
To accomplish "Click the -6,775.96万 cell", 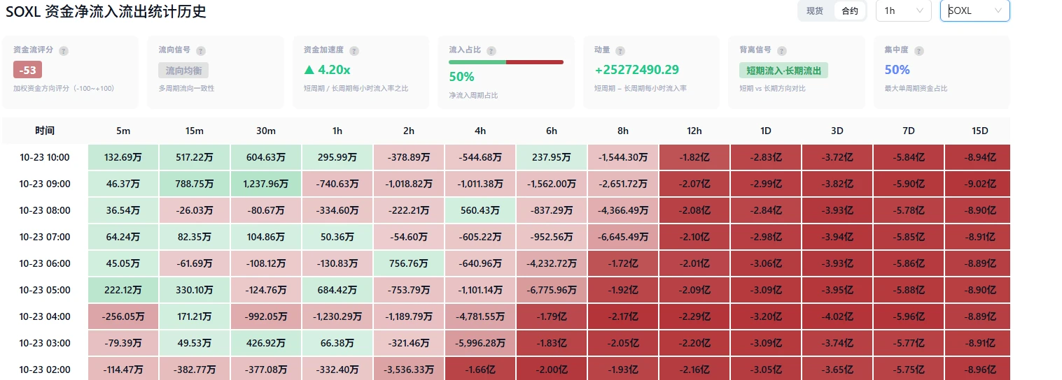I will click(552, 290).
